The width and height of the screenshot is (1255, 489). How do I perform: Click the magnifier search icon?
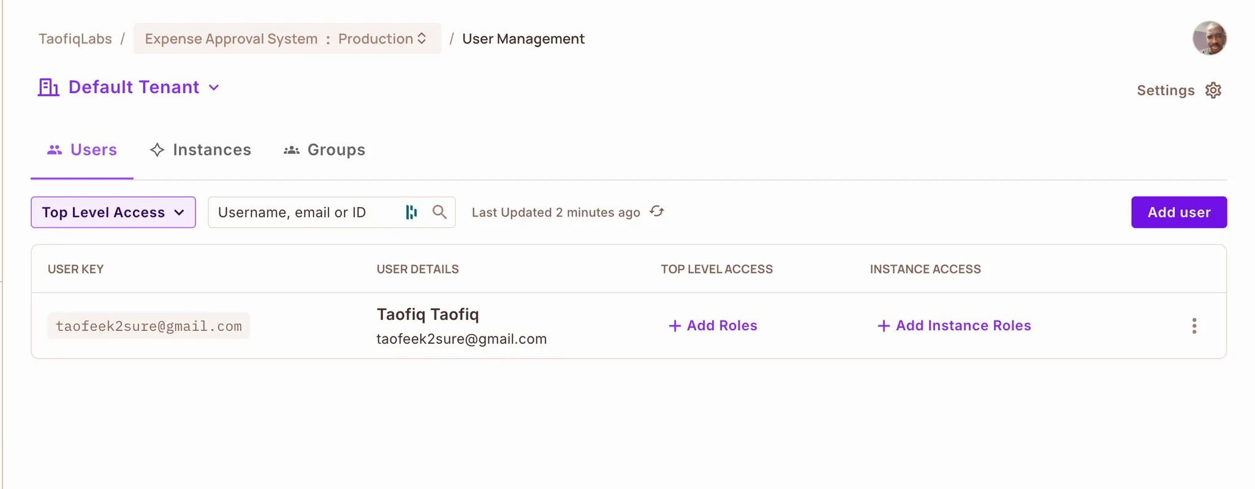point(439,212)
